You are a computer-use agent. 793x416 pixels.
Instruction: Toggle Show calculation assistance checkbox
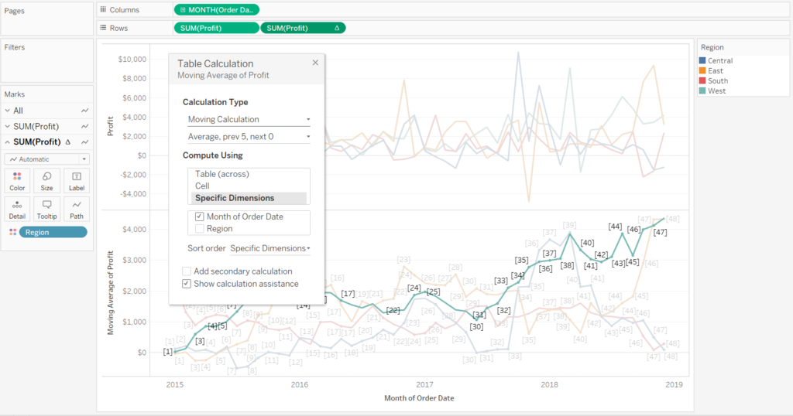pos(187,284)
